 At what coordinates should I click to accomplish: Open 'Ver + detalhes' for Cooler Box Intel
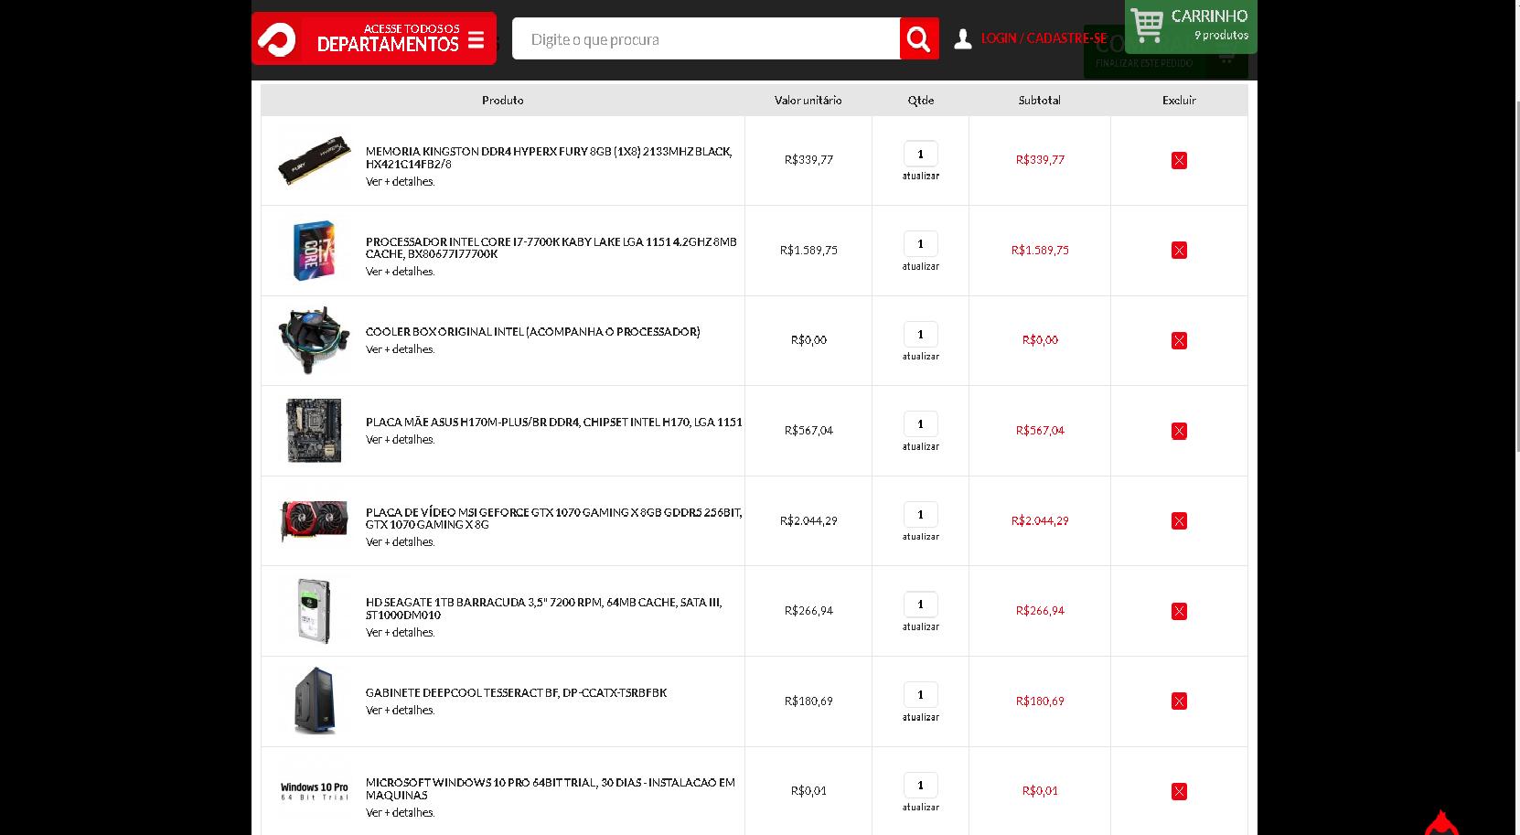[x=400, y=348]
